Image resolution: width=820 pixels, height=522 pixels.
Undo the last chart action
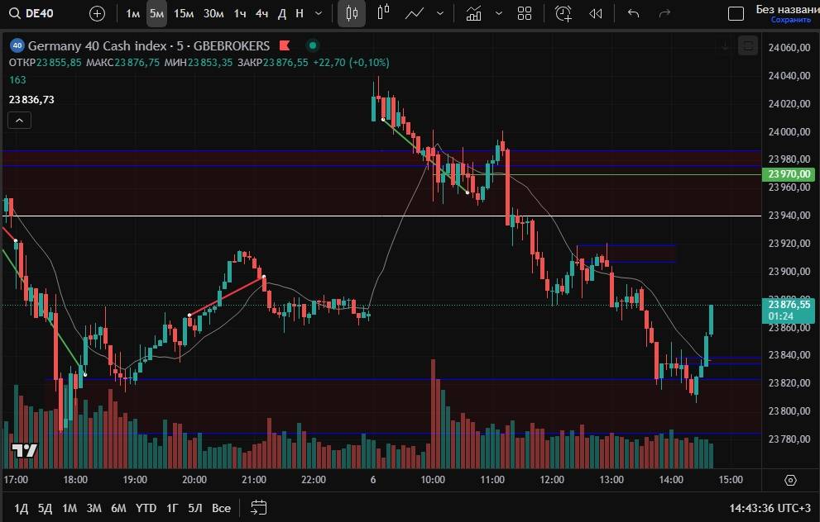[634, 13]
